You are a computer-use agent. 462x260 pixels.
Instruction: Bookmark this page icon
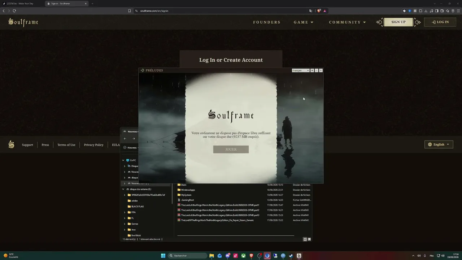[129, 11]
